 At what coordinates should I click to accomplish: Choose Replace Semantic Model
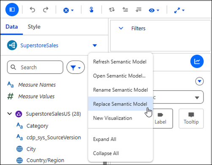pyautogui.click(x=120, y=104)
